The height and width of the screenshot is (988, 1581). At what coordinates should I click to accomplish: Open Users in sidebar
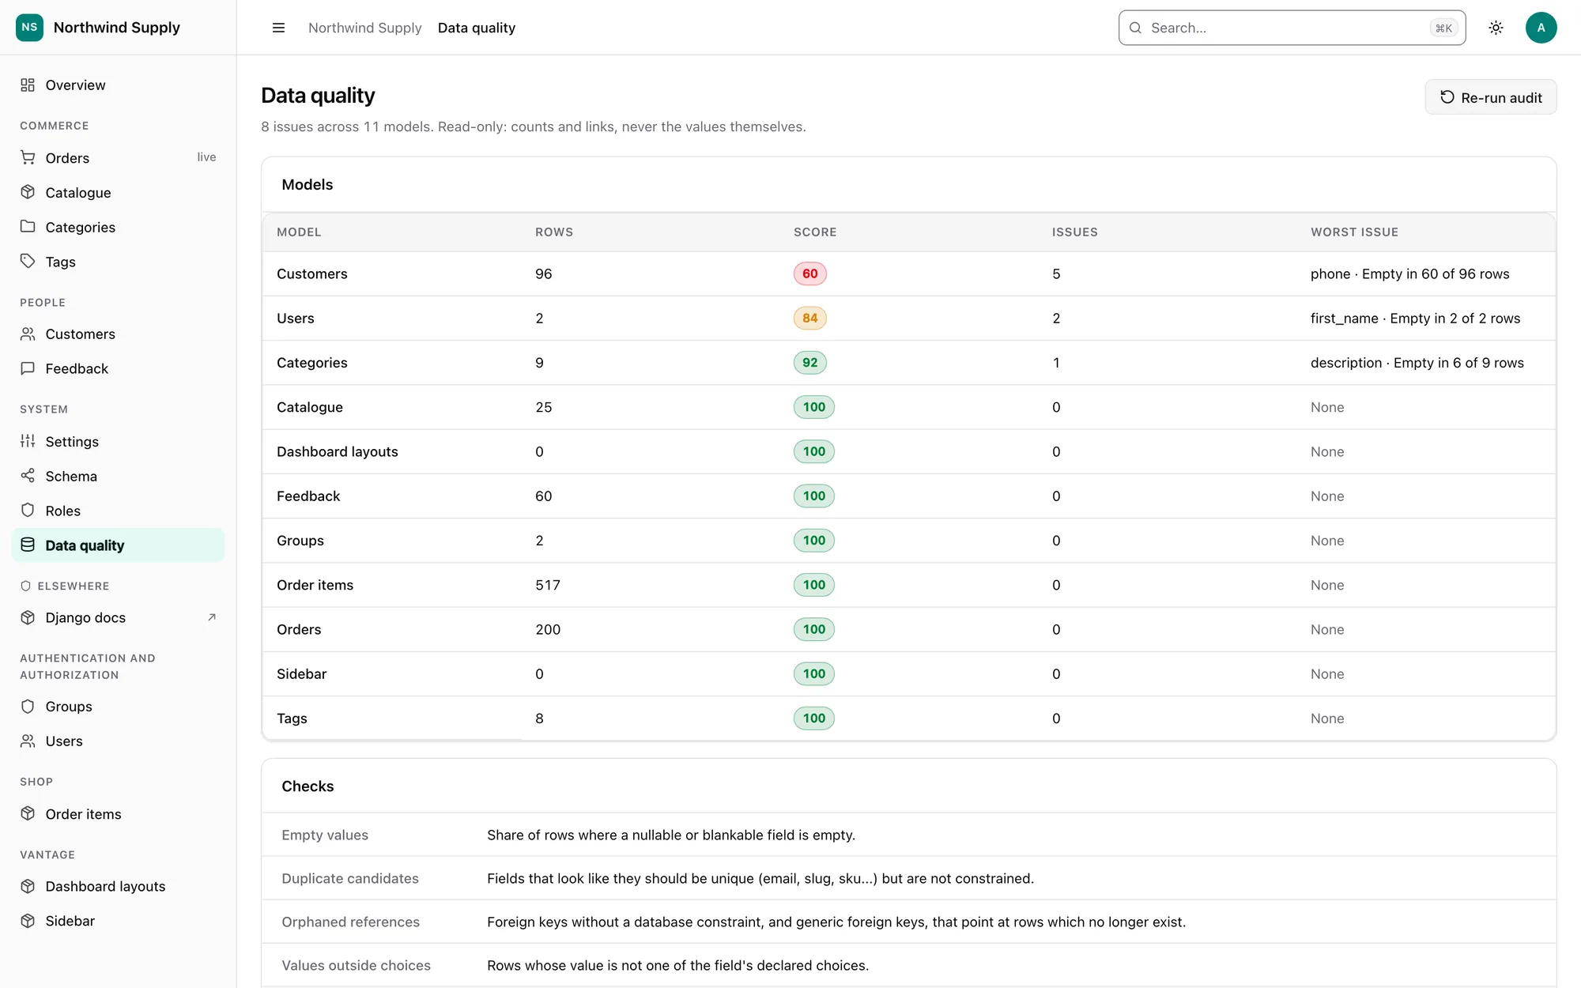coord(119,741)
